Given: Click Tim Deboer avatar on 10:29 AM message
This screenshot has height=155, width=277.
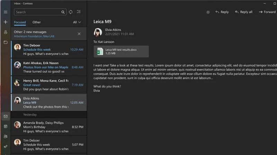Looking at the screenshot, I should coord(17,47).
